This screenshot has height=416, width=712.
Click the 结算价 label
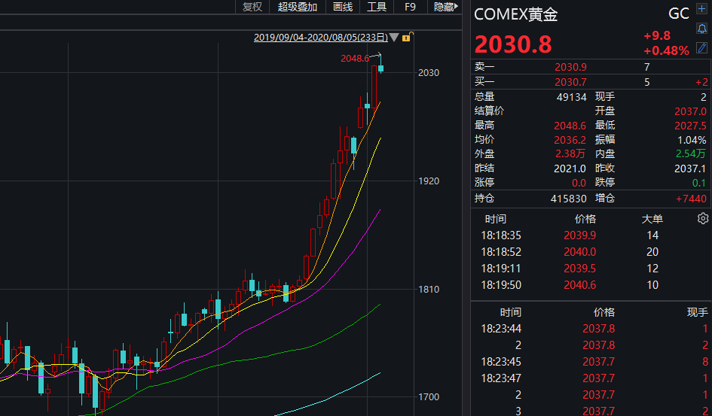[489, 111]
